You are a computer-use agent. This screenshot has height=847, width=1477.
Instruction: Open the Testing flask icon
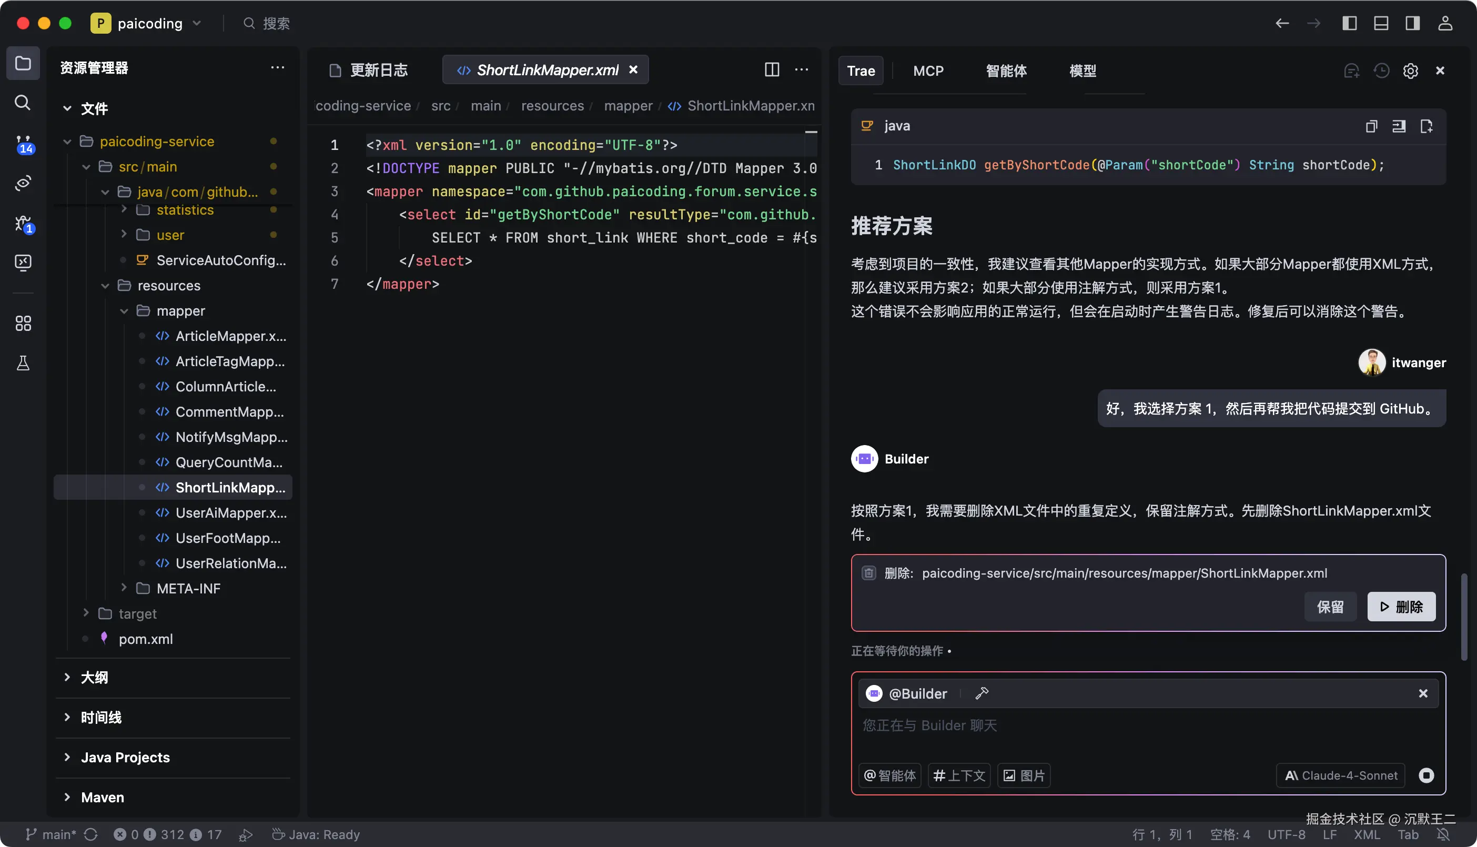coord(23,363)
